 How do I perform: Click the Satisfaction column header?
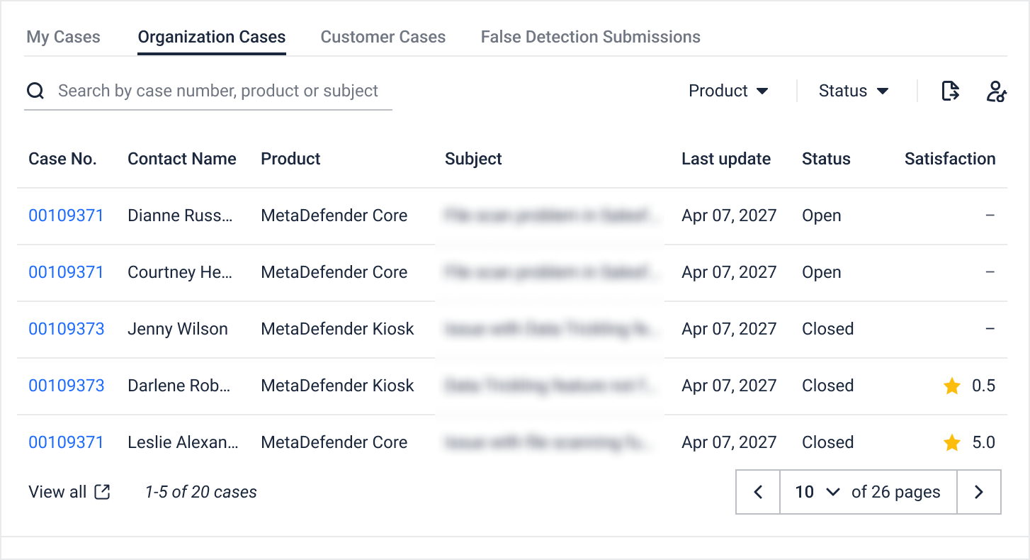point(949,159)
